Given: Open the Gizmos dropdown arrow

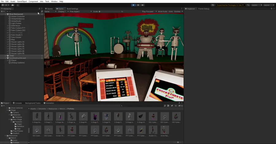Looking at the screenshot, I should point(182,11).
